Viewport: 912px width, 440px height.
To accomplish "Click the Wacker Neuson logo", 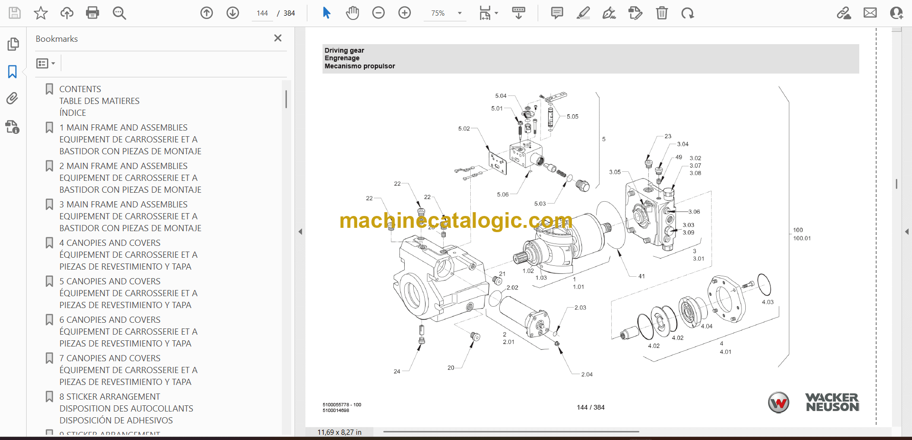I will (813, 402).
